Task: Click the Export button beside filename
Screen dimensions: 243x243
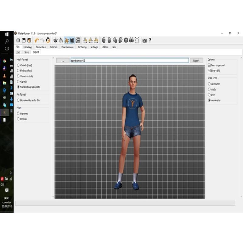Action: click(x=196, y=60)
